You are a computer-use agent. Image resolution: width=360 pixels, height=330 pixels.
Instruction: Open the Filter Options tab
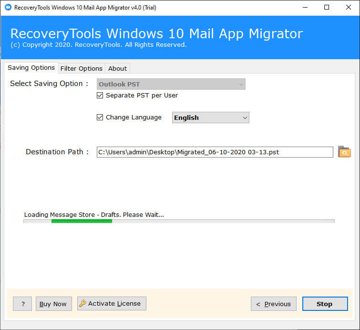point(82,68)
